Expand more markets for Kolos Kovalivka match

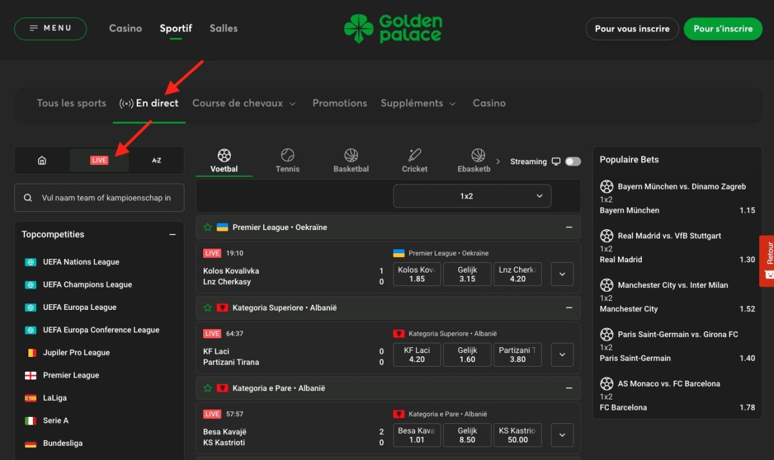tap(562, 274)
